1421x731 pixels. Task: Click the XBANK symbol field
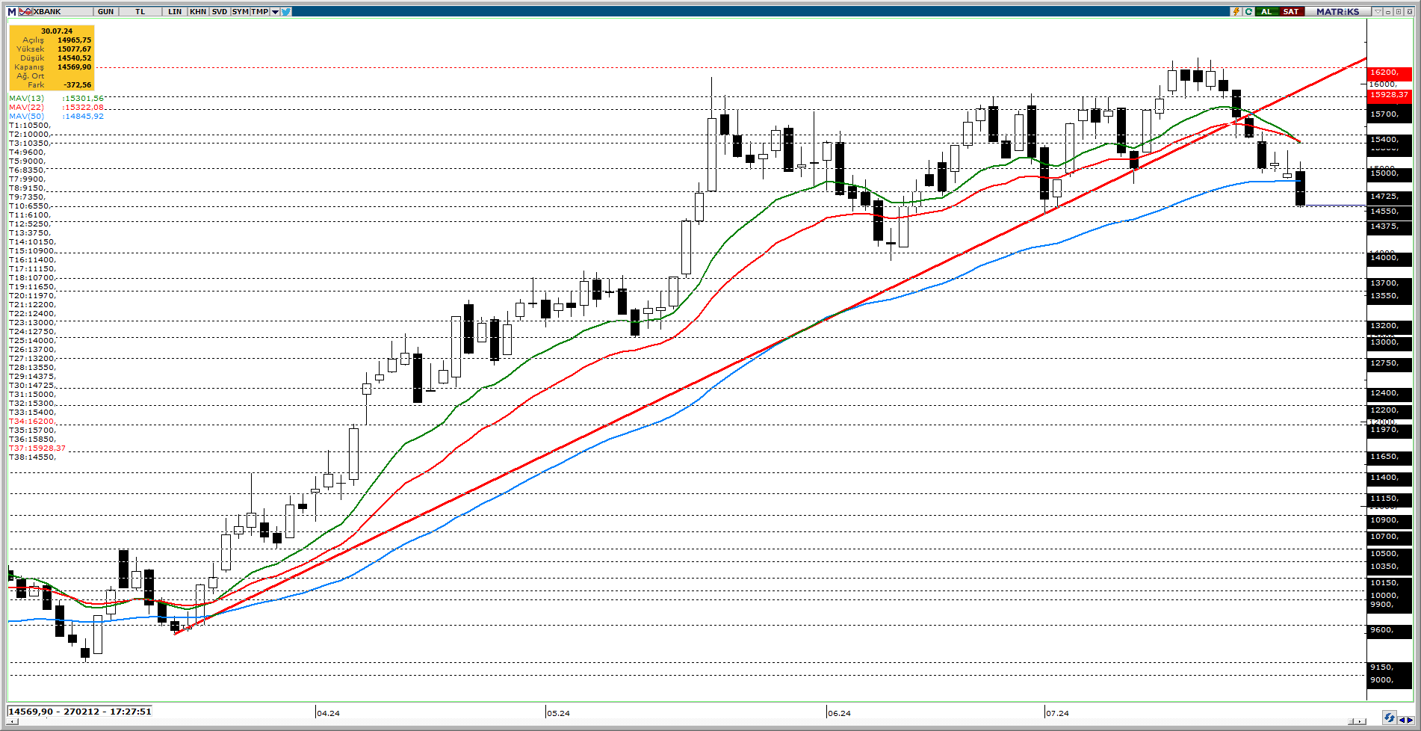(48, 11)
